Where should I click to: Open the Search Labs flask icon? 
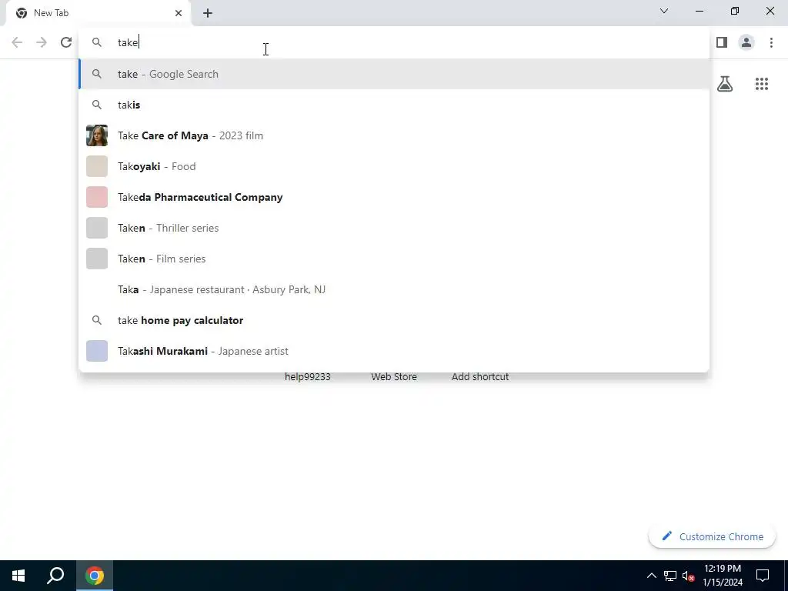coord(725,84)
